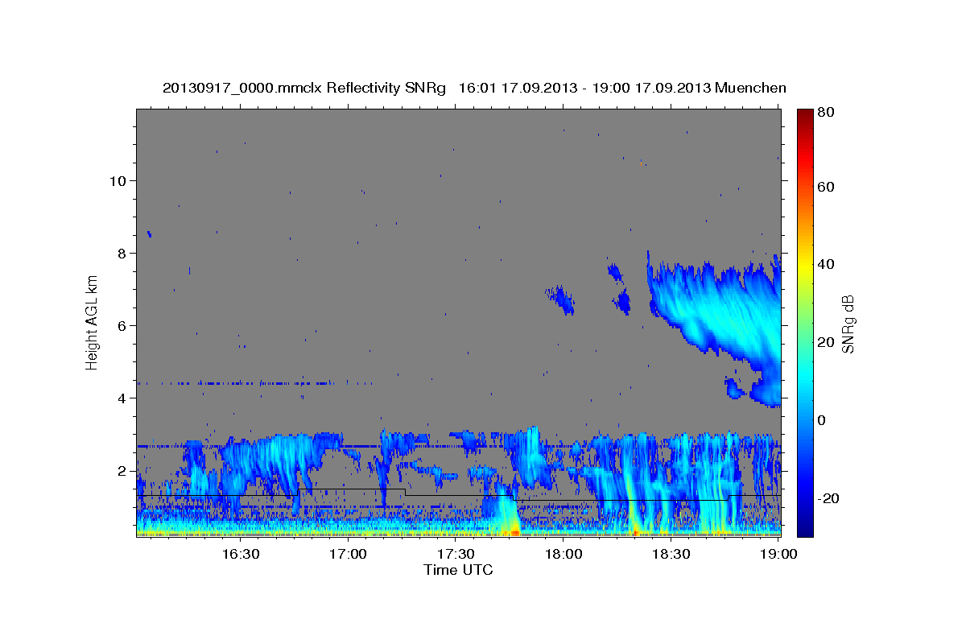Click the dark red top of colorbar

pos(803,114)
